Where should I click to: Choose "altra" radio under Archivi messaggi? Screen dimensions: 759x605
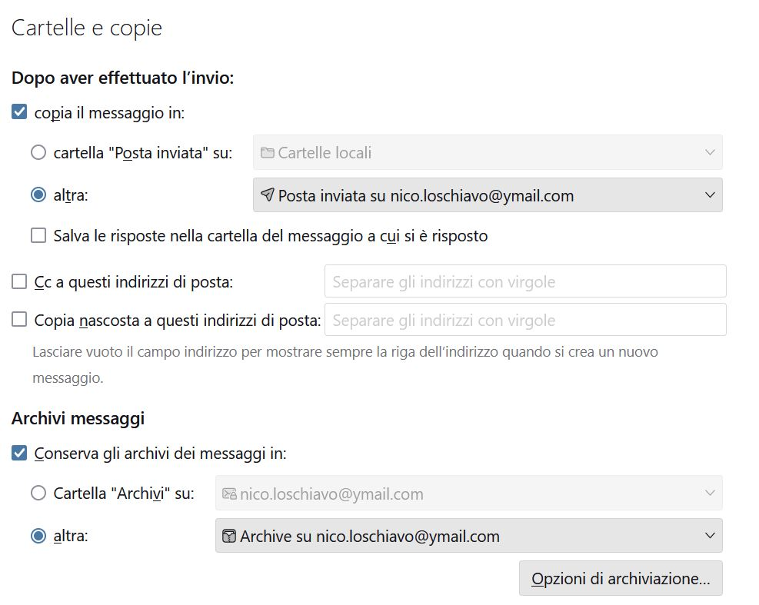38,536
